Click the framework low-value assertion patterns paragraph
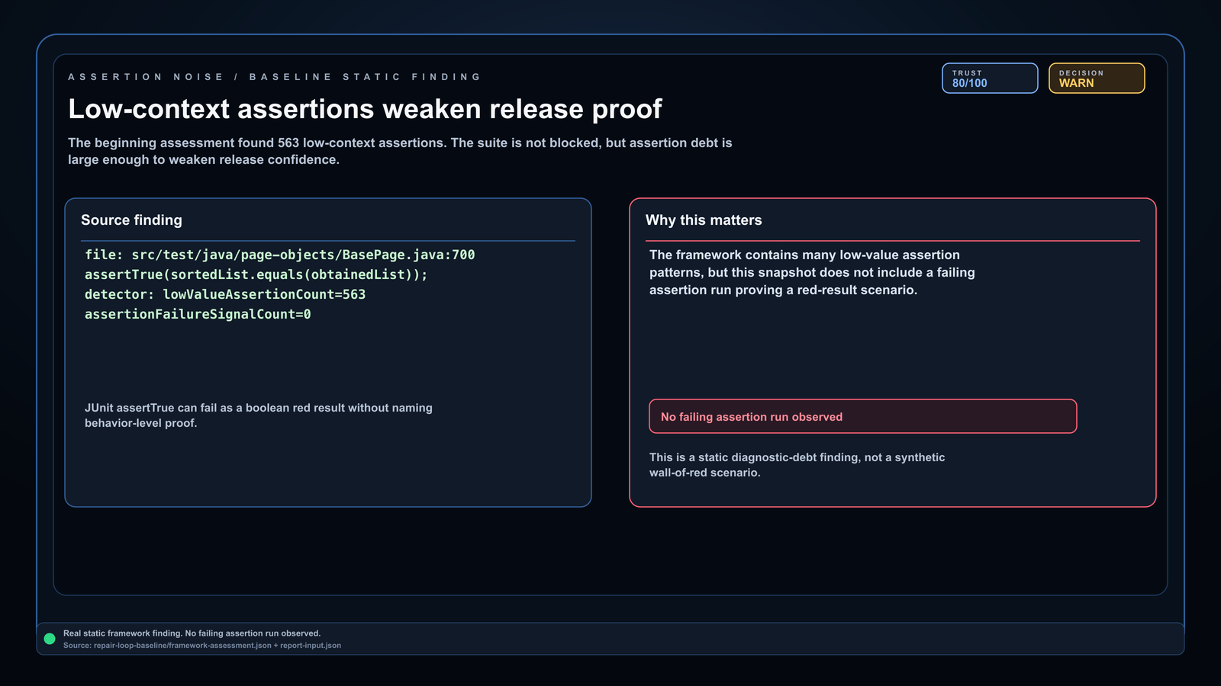Screen dimensions: 1221x686 pyautogui.click(x=812, y=272)
